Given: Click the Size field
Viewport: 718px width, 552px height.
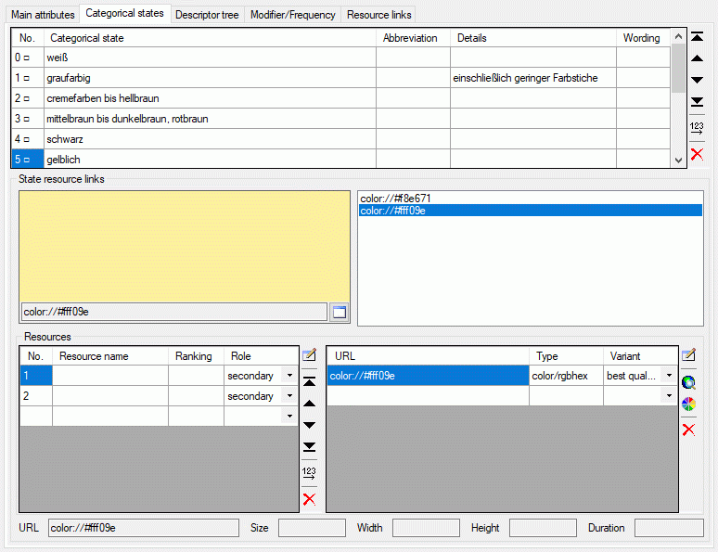Looking at the screenshot, I should [x=312, y=528].
